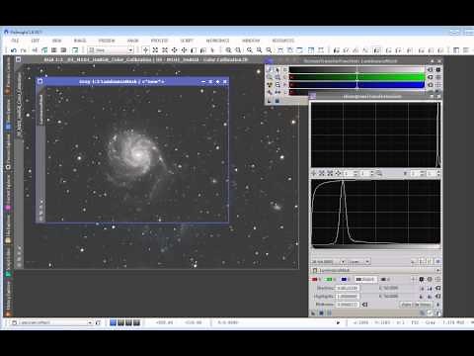Open the Process menu
This screenshot has width=474, height=356.
[159, 41]
